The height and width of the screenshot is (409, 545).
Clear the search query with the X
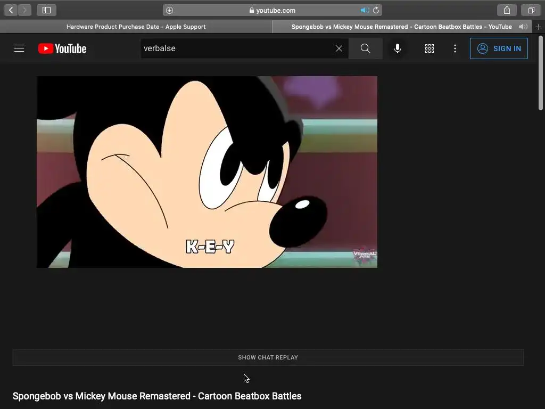[339, 48]
